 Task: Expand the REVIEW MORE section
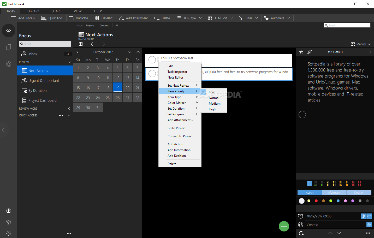tap(69, 109)
